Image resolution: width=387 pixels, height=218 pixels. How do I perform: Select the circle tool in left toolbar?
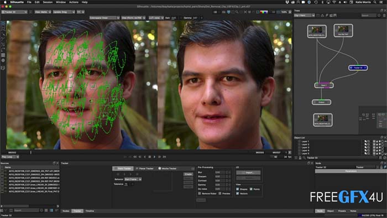[3, 60]
